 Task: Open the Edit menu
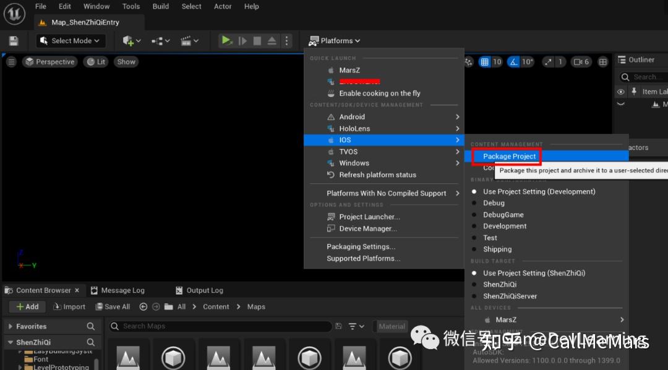(x=65, y=6)
